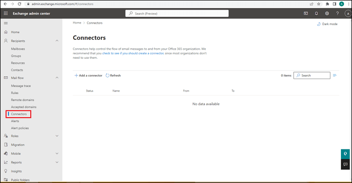The height and width of the screenshot is (183, 352).
Task: Open Cloud Shell icon in header
Action: (306, 14)
